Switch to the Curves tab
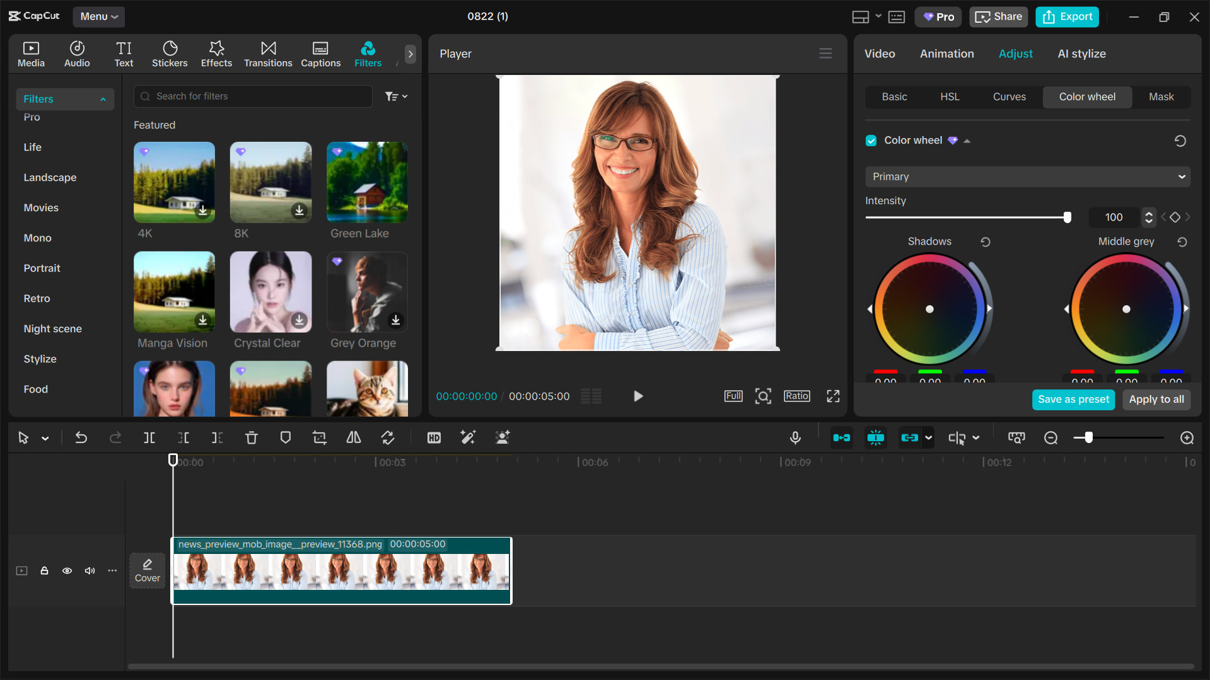The width and height of the screenshot is (1210, 680). (1009, 96)
